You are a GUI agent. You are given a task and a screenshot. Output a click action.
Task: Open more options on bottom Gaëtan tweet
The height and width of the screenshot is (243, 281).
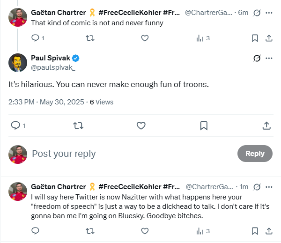point(269,187)
